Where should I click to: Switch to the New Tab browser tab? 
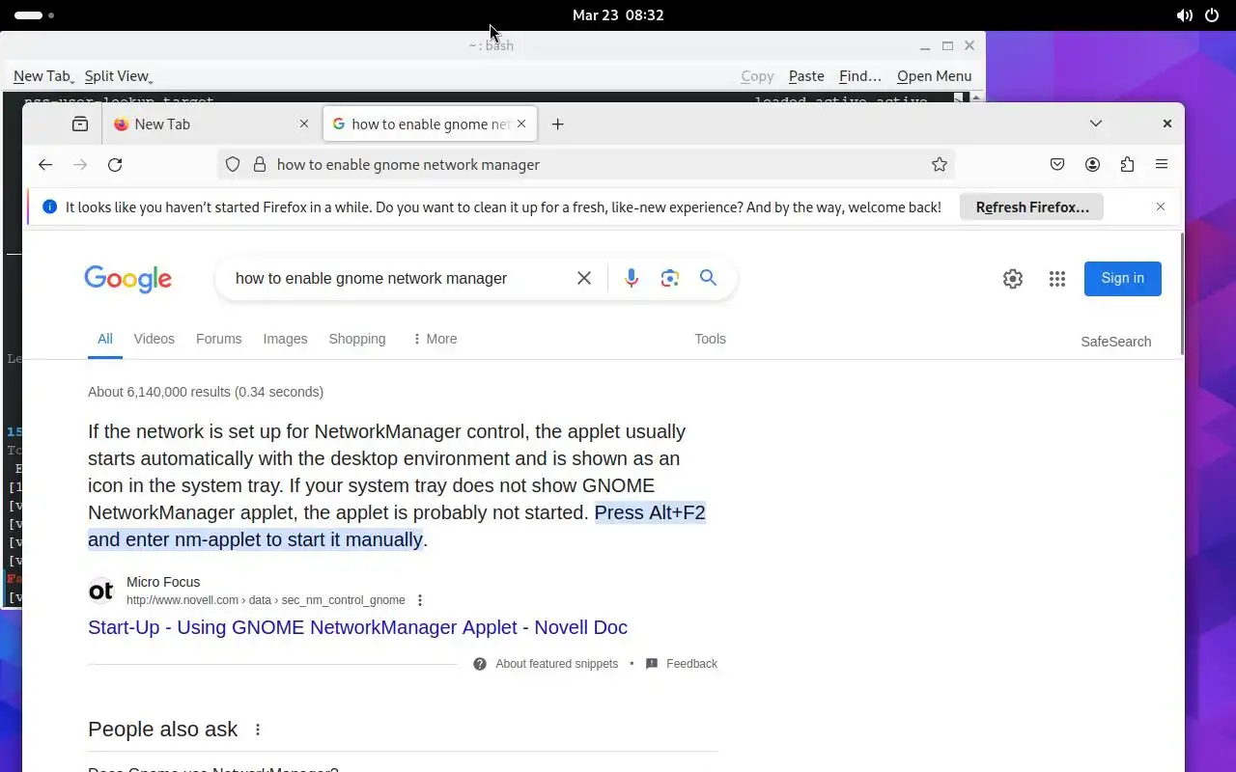(x=211, y=124)
